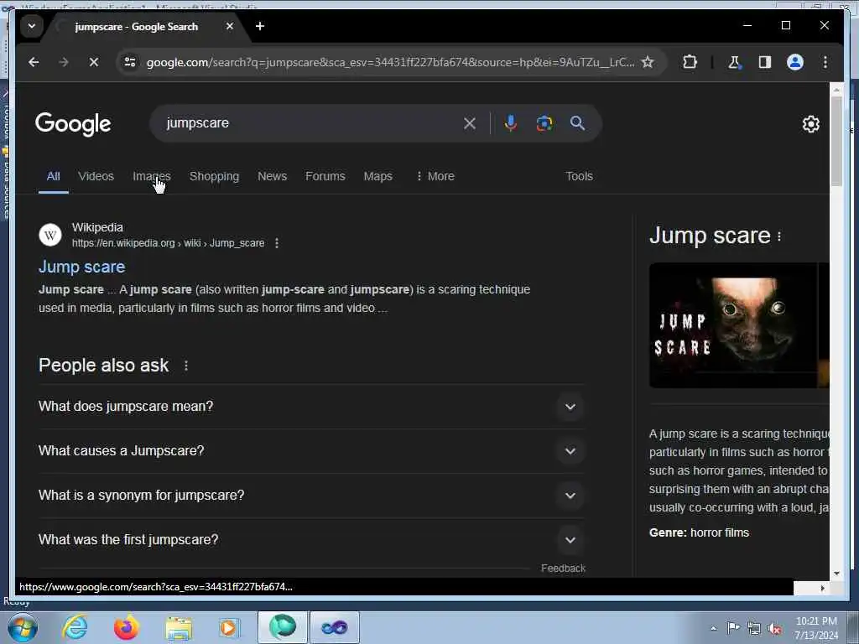Clear the search box text
The image size is (859, 644).
[470, 123]
